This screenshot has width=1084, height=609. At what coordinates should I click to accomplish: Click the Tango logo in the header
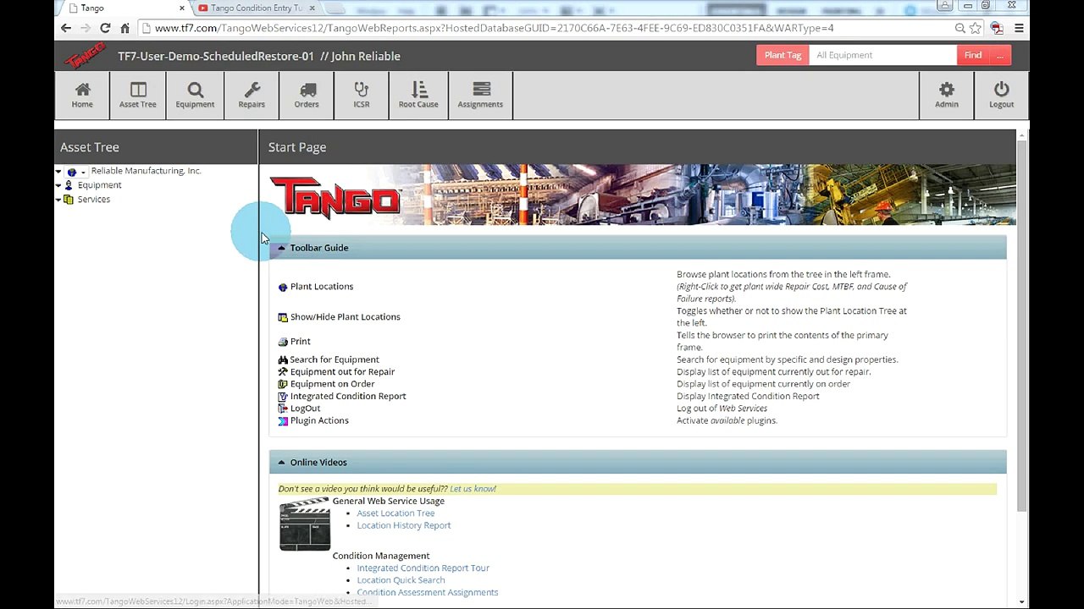[85, 56]
